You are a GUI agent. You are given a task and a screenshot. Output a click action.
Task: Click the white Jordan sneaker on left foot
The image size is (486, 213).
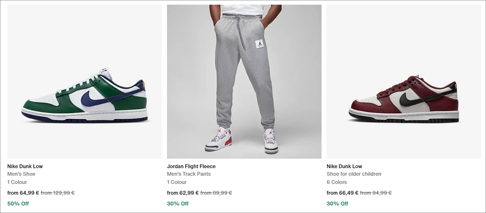(x=218, y=139)
